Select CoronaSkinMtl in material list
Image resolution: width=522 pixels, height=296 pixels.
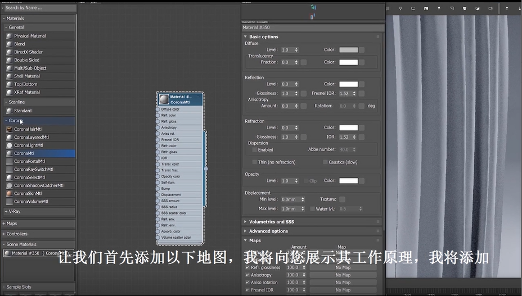coord(40,194)
